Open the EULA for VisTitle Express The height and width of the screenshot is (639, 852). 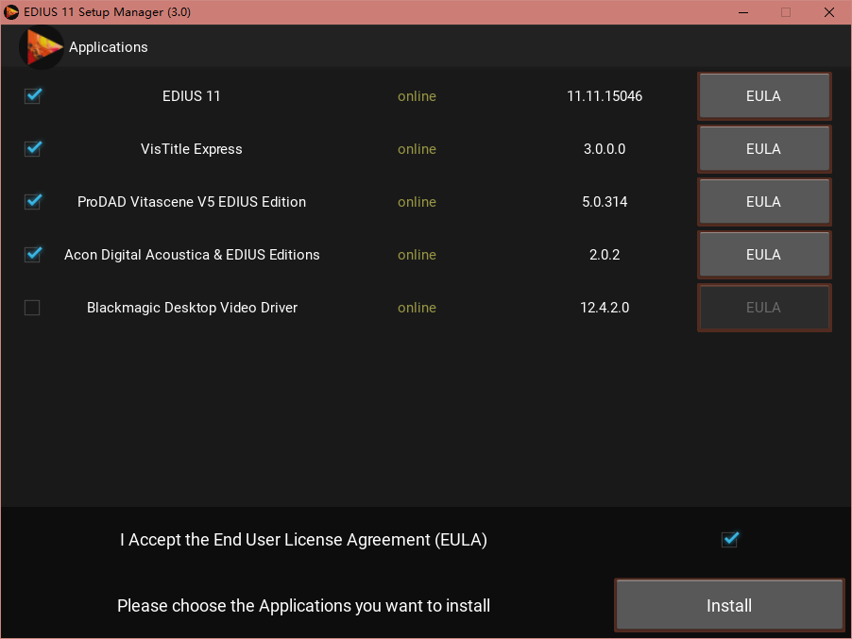click(x=764, y=149)
